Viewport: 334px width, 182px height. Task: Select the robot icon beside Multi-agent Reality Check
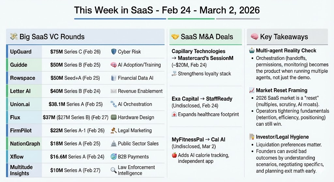251,51
